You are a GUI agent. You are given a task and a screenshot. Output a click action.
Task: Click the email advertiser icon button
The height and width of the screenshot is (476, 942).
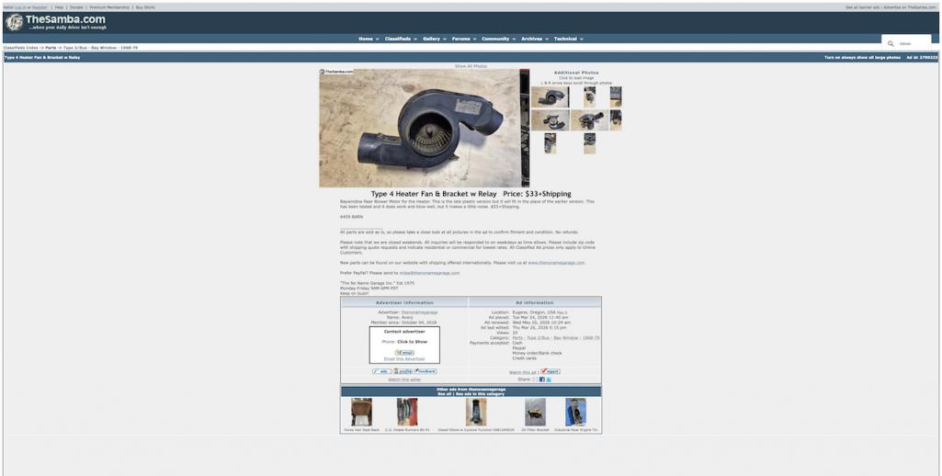pyautogui.click(x=405, y=353)
